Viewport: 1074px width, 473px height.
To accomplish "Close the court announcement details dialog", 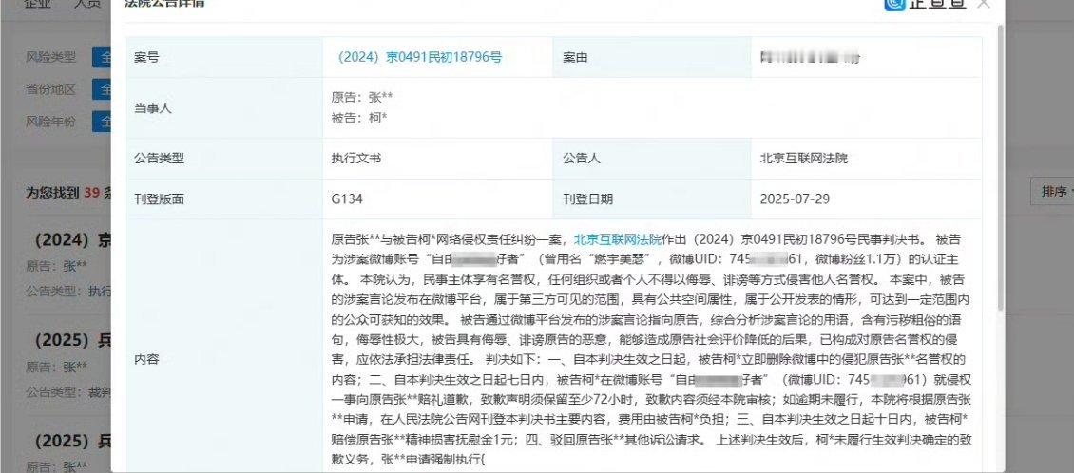I will tap(984, 4).
